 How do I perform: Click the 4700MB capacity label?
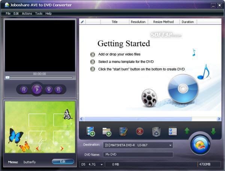tap(205, 164)
